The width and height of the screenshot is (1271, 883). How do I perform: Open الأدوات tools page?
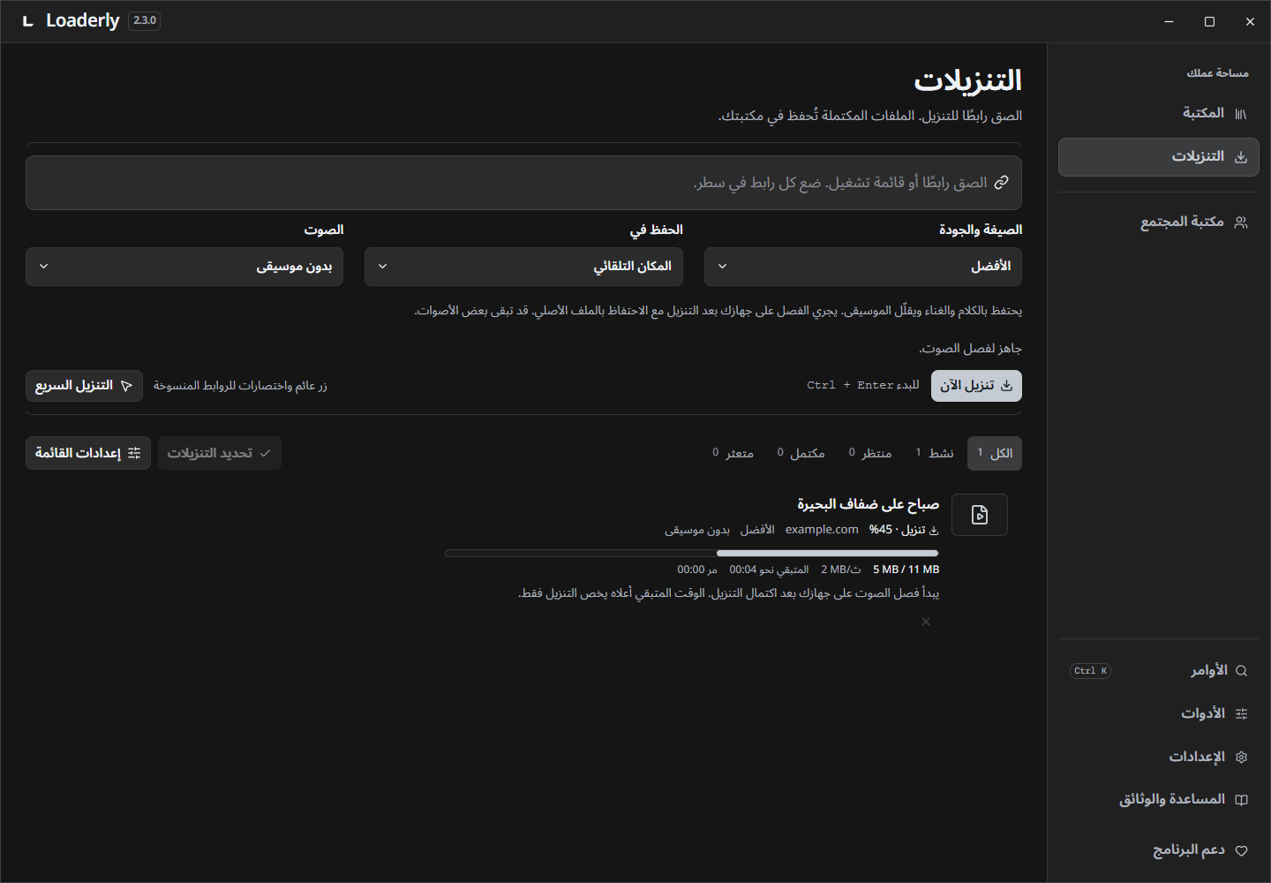(1158, 713)
